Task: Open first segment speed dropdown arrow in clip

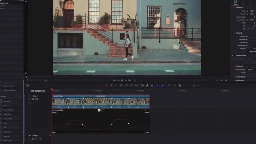Action: (61, 107)
